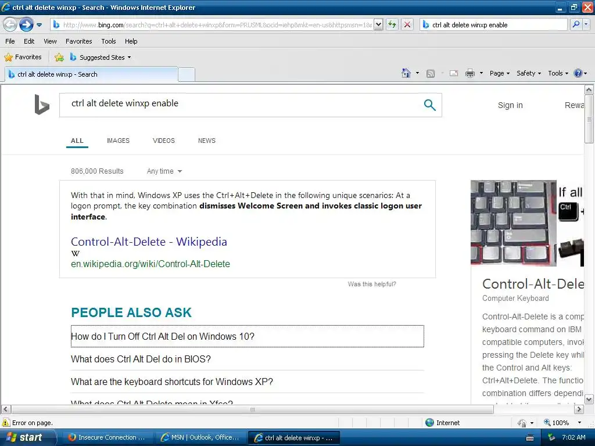The height and width of the screenshot is (446, 595).
Task: Click Sign in link
Action: click(510, 105)
